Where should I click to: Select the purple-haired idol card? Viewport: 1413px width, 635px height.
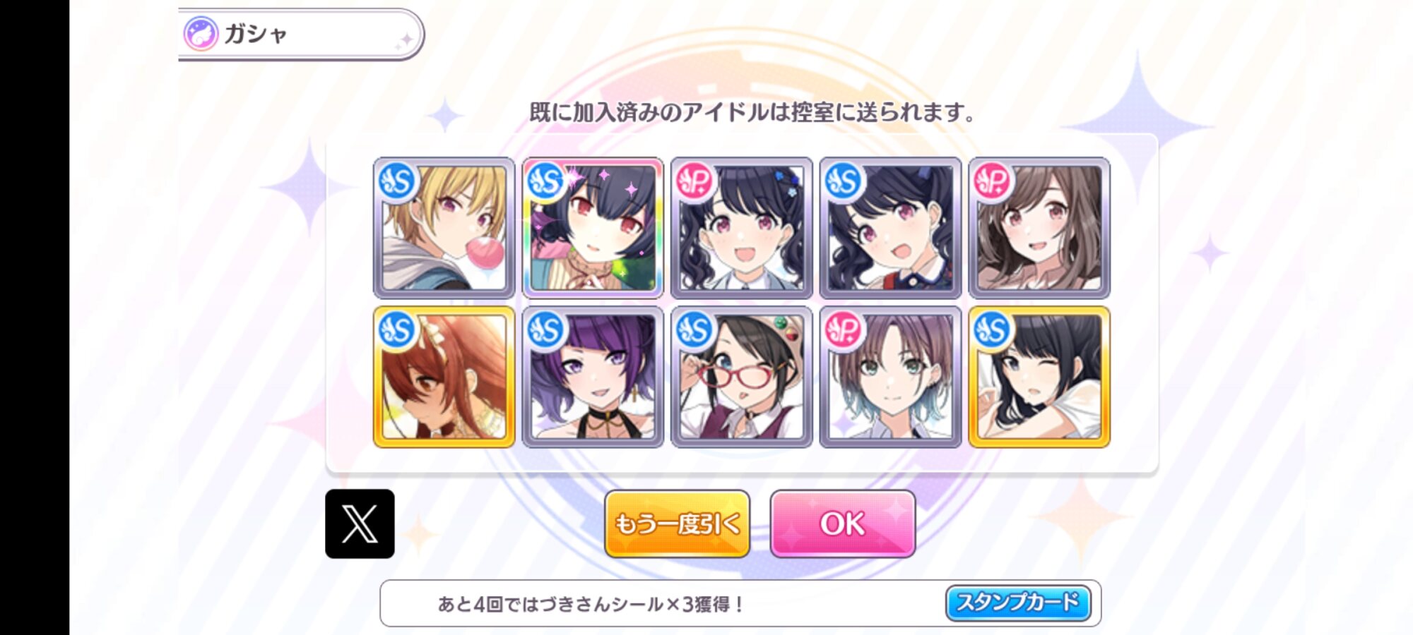593,377
